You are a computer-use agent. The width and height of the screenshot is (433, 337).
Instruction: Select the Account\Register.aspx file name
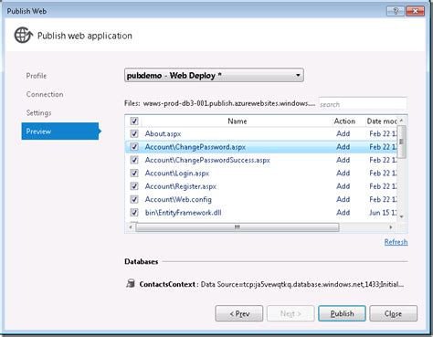click(181, 186)
